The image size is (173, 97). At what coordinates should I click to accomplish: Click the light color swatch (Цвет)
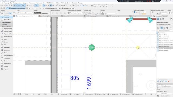(x=144, y=14)
